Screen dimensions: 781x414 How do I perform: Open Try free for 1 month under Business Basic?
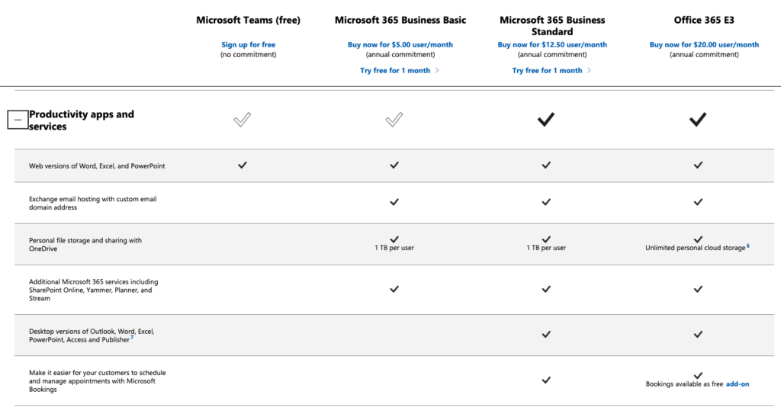(395, 70)
